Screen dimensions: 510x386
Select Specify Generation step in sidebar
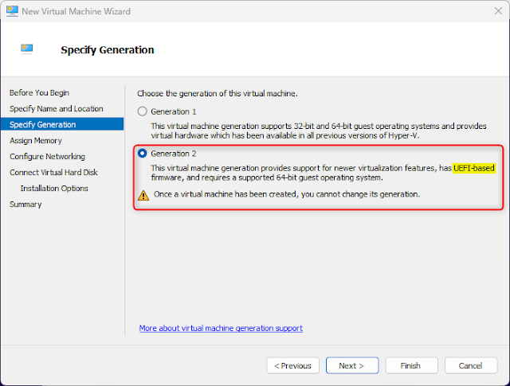click(x=62, y=124)
